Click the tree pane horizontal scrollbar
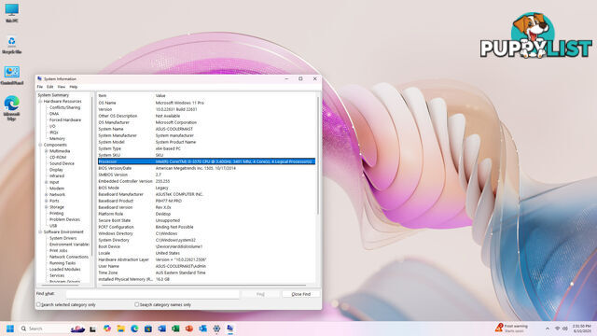This screenshot has width=597, height=336. tap(60, 285)
